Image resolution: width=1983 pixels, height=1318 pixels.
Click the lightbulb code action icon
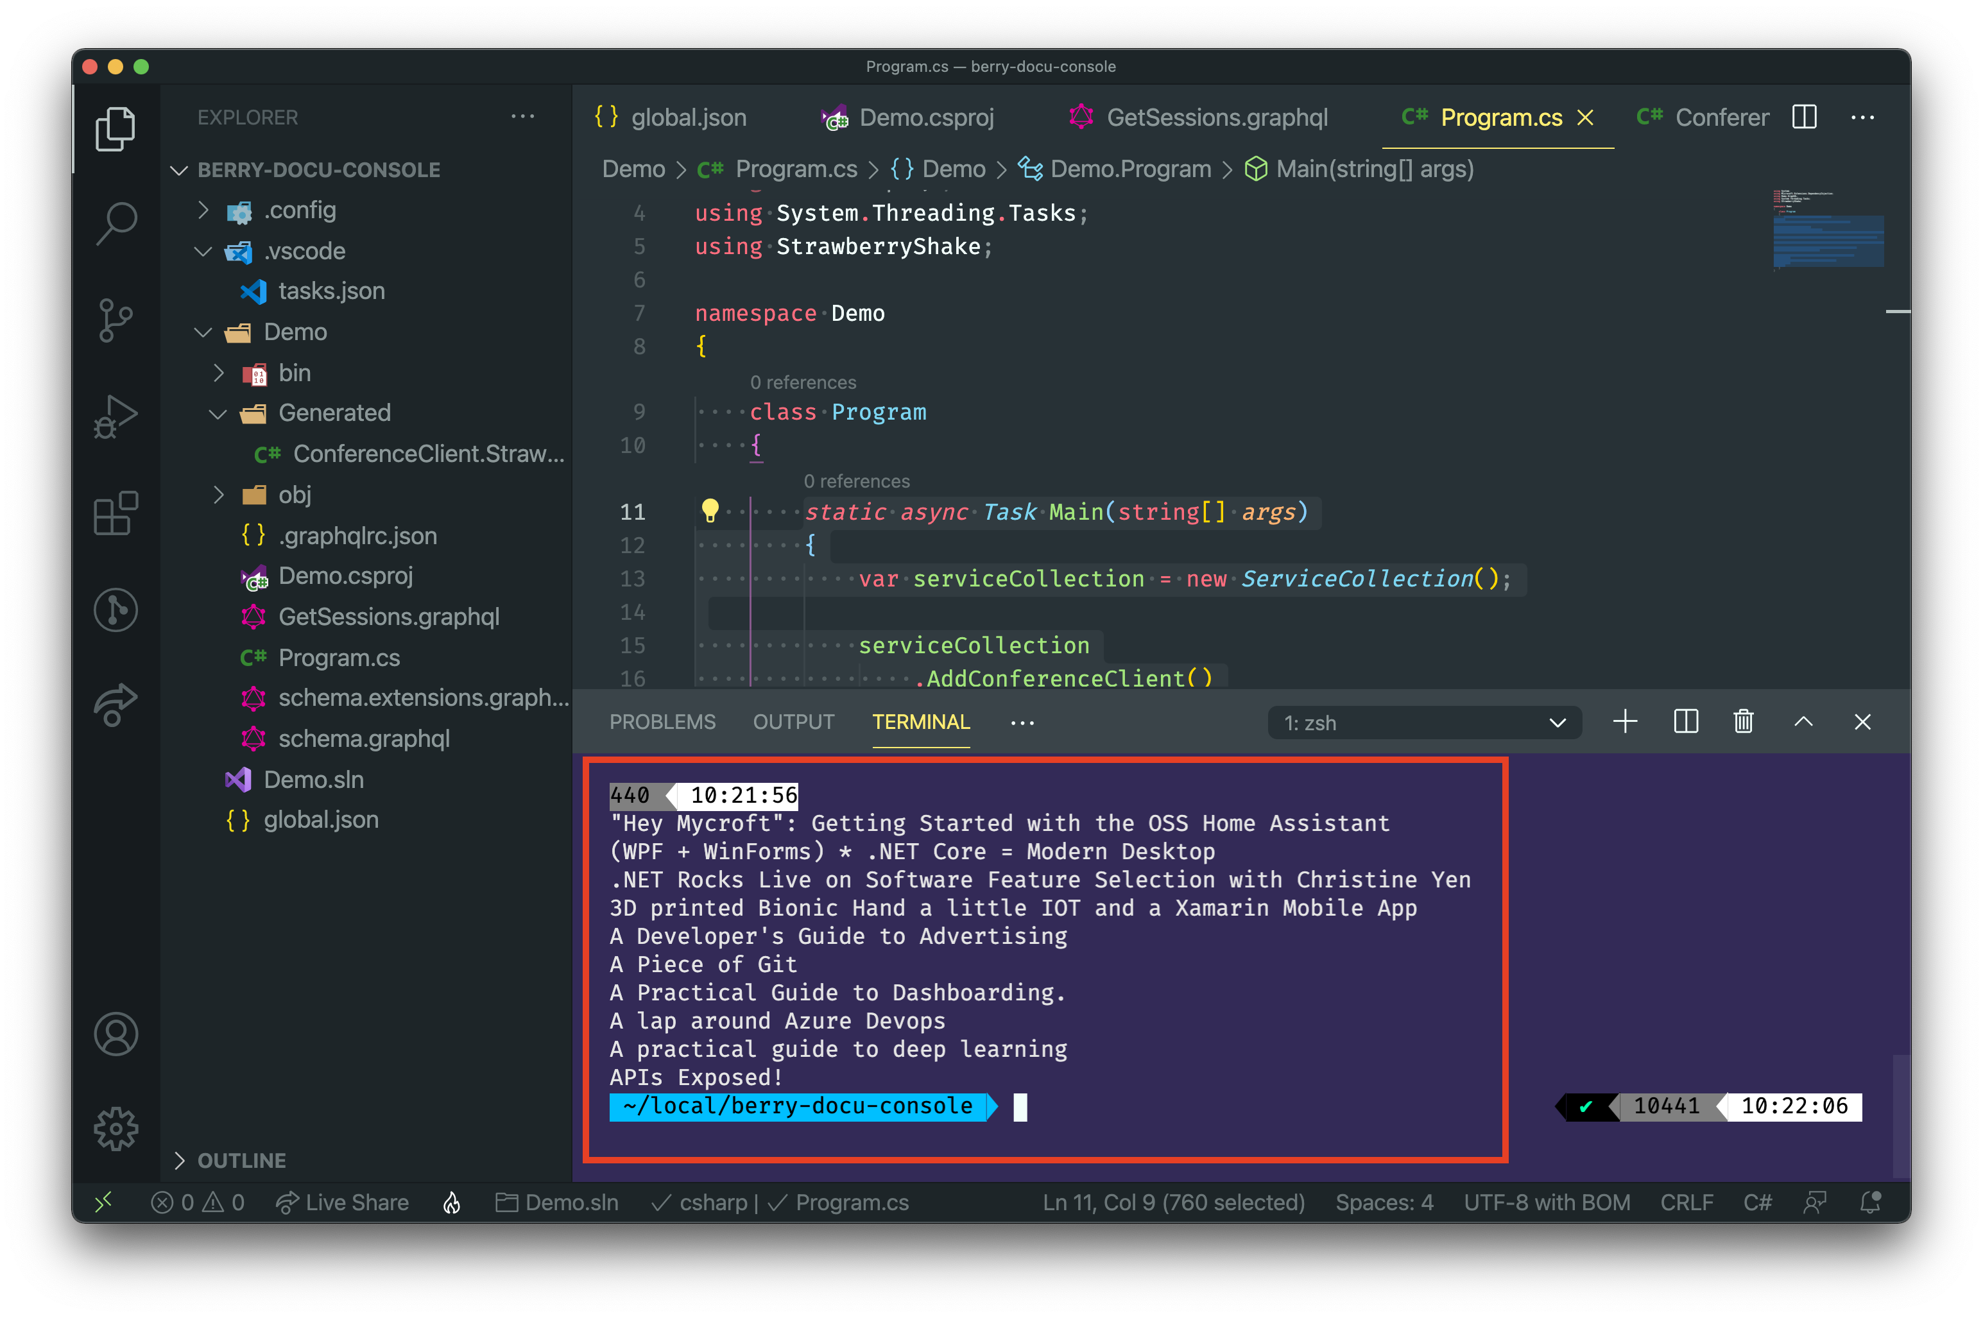710,510
